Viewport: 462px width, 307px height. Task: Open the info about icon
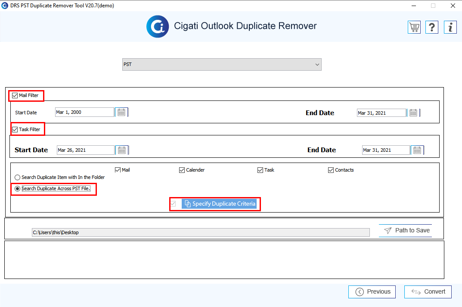point(450,28)
